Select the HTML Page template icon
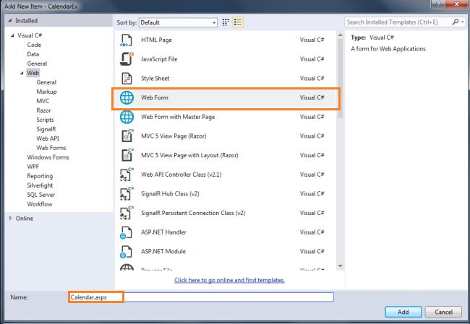The height and width of the screenshot is (324, 470). [x=127, y=40]
